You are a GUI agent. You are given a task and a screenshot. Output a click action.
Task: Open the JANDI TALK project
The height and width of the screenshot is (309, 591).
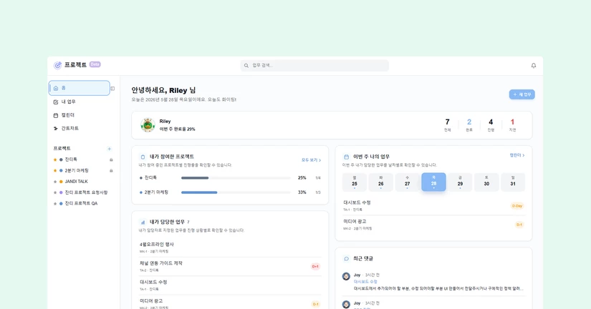(x=76, y=182)
